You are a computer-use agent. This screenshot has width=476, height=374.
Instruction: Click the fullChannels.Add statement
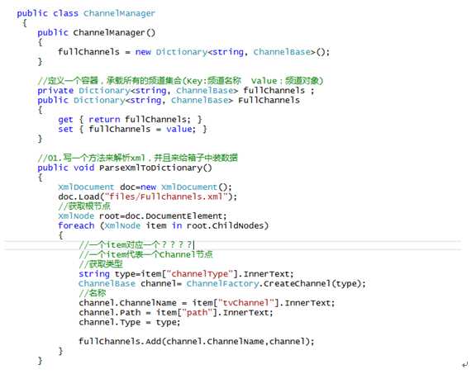pyautogui.click(x=197, y=341)
